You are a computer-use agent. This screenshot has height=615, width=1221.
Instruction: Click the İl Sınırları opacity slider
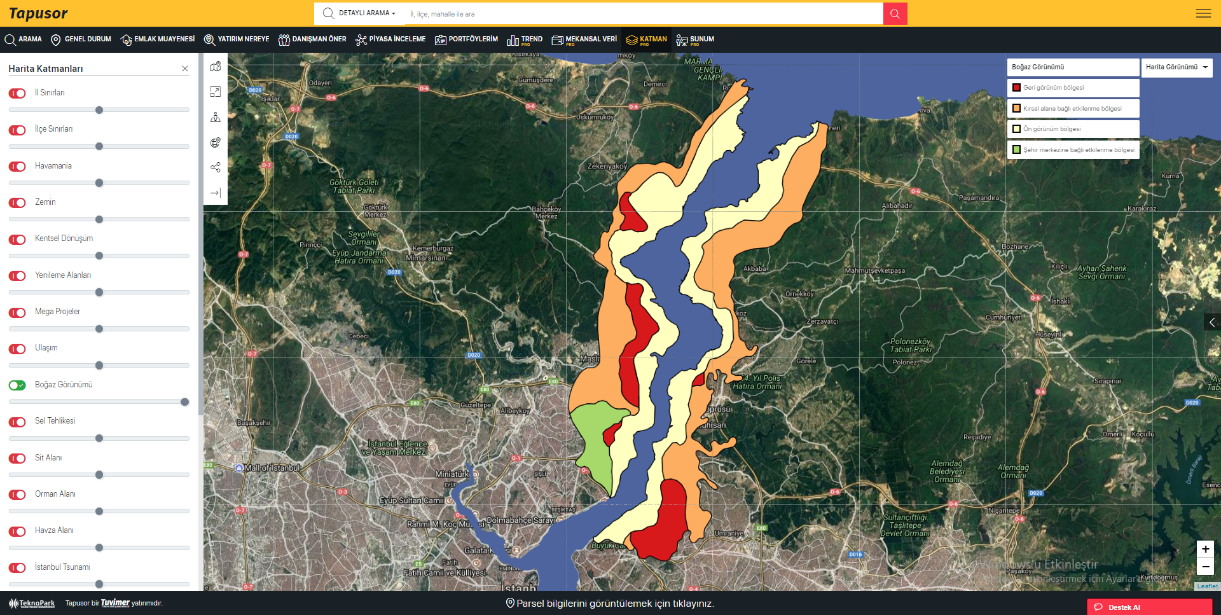(x=99, y=110)
